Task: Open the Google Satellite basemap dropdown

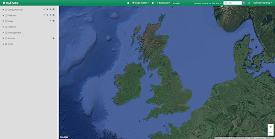Action: click(x=141, y=3)
